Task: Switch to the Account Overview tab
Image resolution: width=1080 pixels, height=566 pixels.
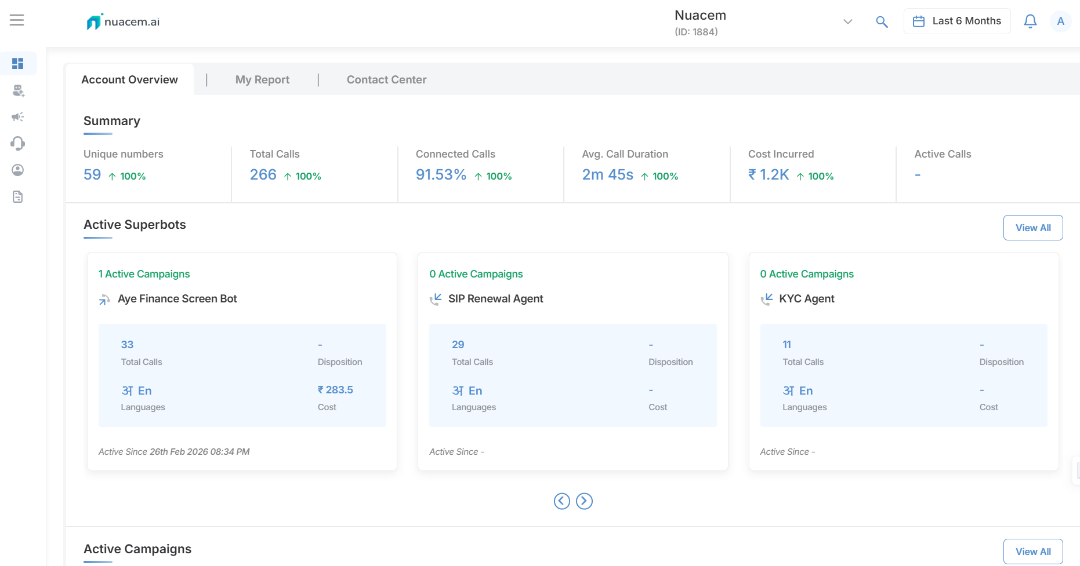Action: tap(129, 79)
